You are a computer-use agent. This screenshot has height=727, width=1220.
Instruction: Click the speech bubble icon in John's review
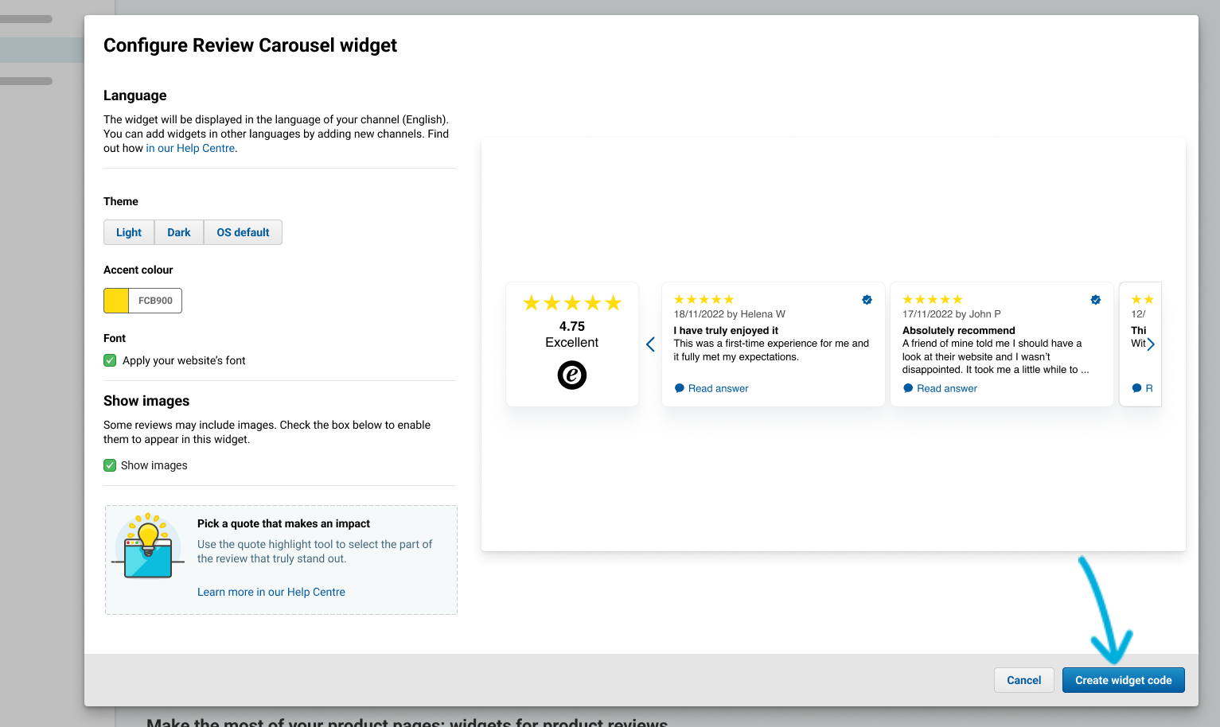[908, 388]
